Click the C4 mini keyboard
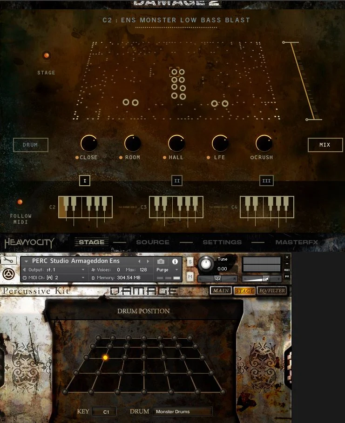345x423 pixels. tap(267, 207)
